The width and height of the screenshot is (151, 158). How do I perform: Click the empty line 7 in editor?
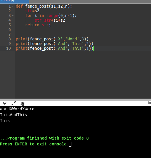click(x=83, y=34)
